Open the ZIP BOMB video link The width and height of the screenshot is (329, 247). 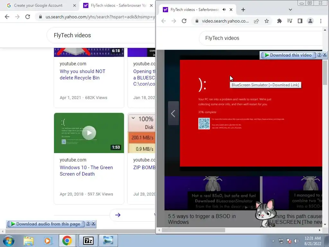(144, 167)
